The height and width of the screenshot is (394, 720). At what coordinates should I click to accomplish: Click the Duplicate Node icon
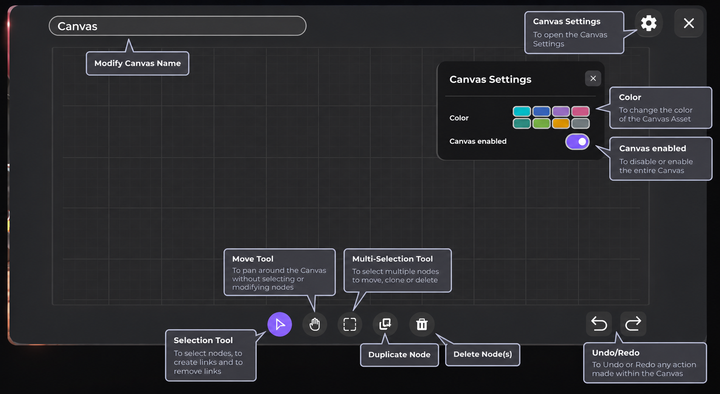point(385,324)
